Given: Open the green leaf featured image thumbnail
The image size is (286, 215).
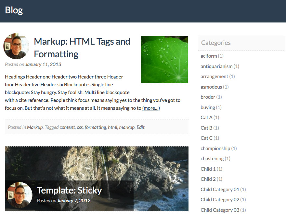Looking at the screenshot, I should click(164, 59).
